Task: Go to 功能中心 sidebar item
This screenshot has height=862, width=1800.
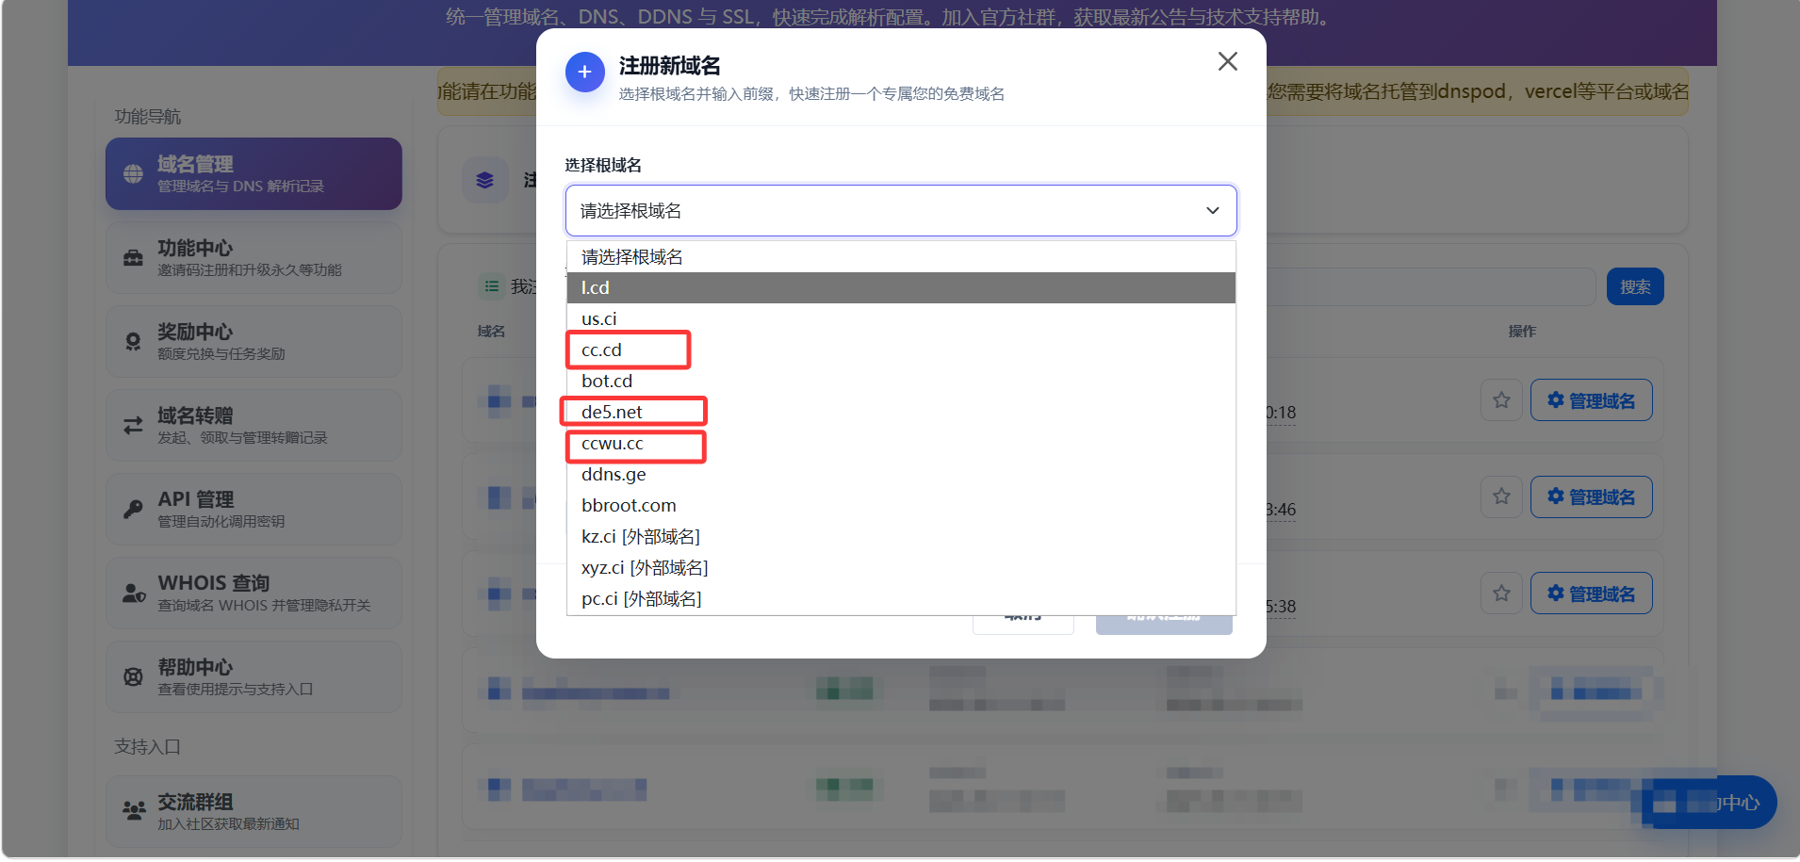Action: click(x=254, y=257)
